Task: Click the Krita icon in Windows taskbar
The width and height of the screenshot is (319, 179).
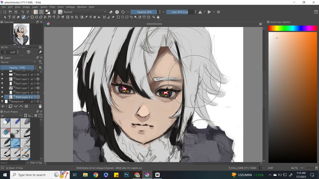Action: pyautogui.click(x=147, y=175)
